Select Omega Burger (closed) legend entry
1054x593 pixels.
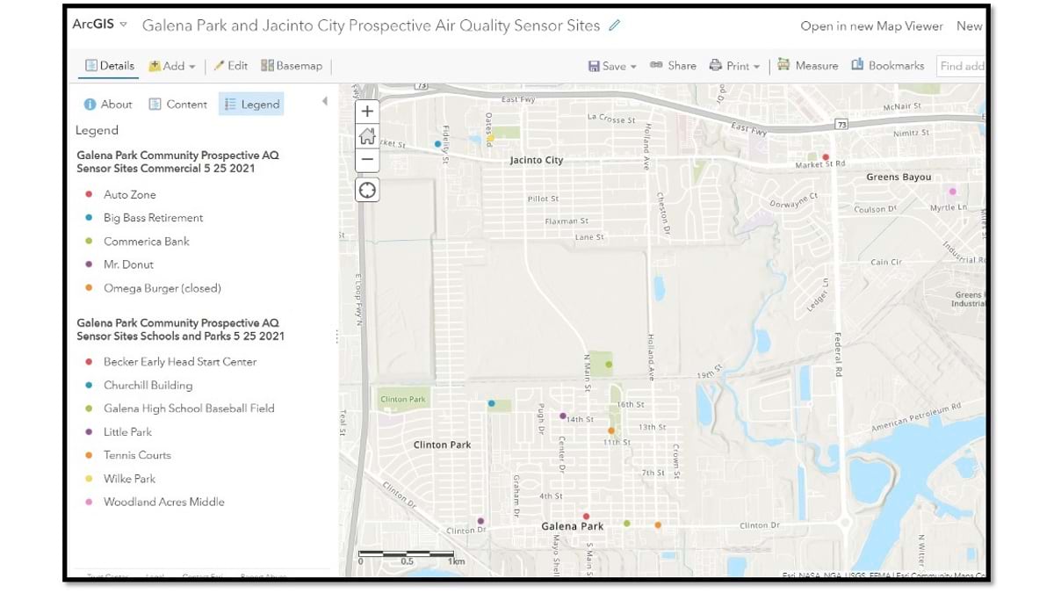click(162, 288)
